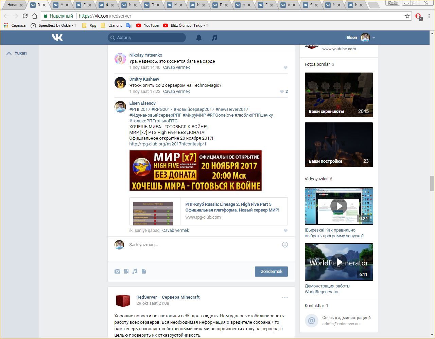Expand the Elsen profile dropdown menu
This screenshot has height=339, width=435.
373,38
